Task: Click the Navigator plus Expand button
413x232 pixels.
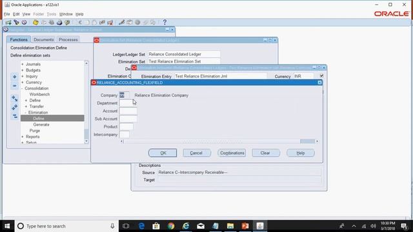Action: click(x=14, y=77)
